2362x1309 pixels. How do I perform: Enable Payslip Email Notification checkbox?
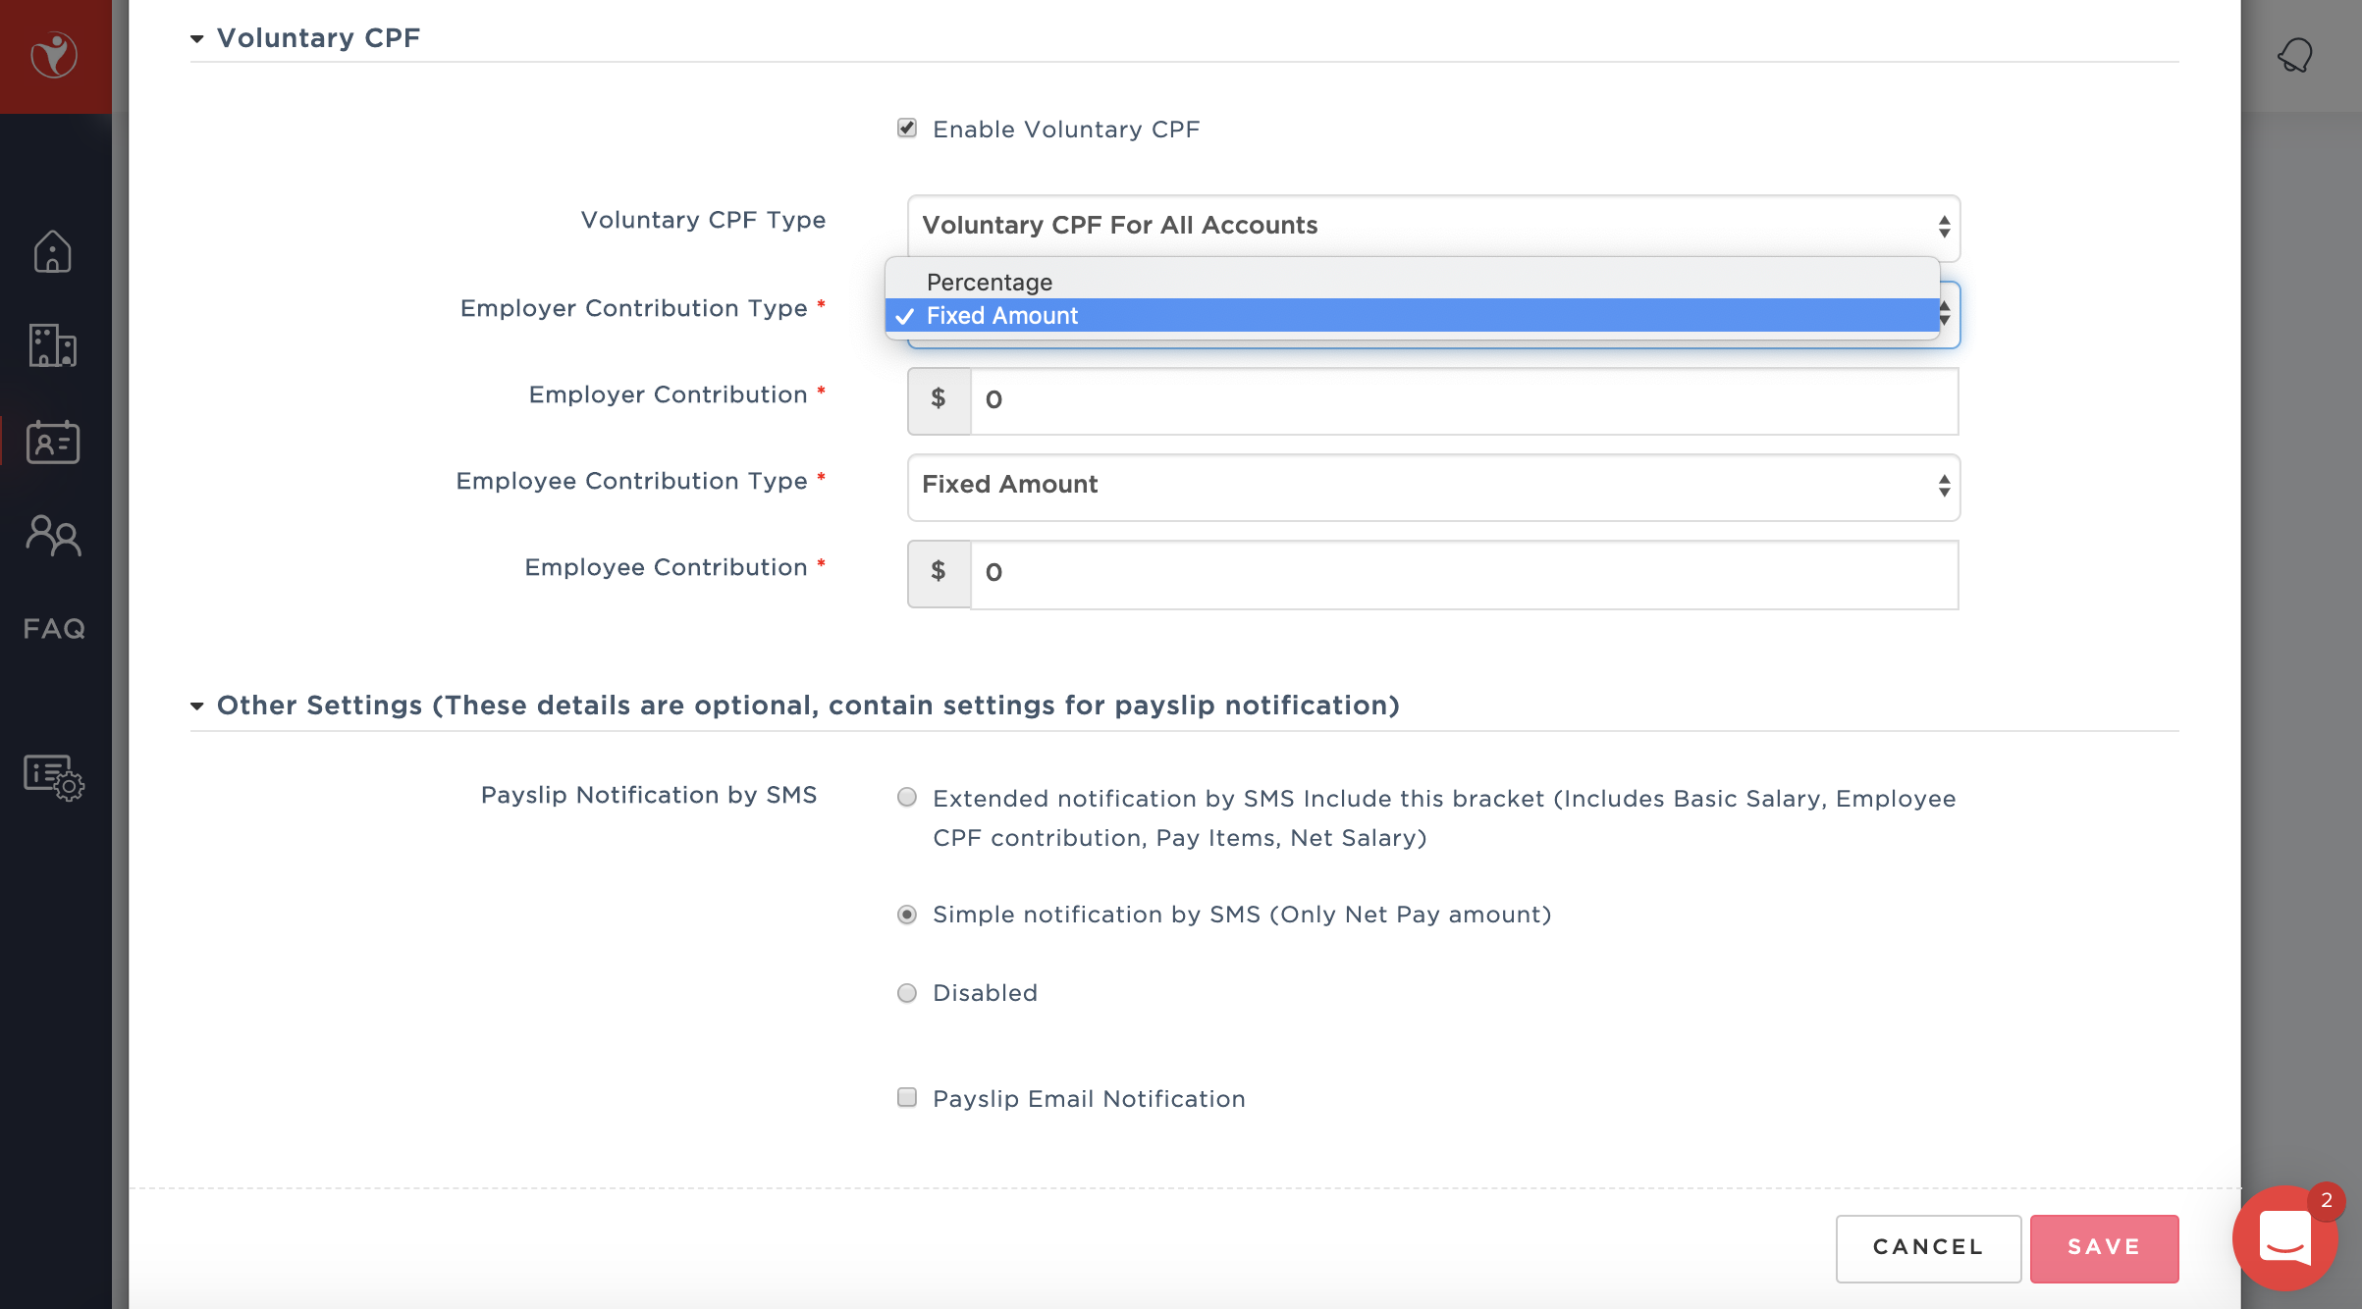click(907, 1097)
